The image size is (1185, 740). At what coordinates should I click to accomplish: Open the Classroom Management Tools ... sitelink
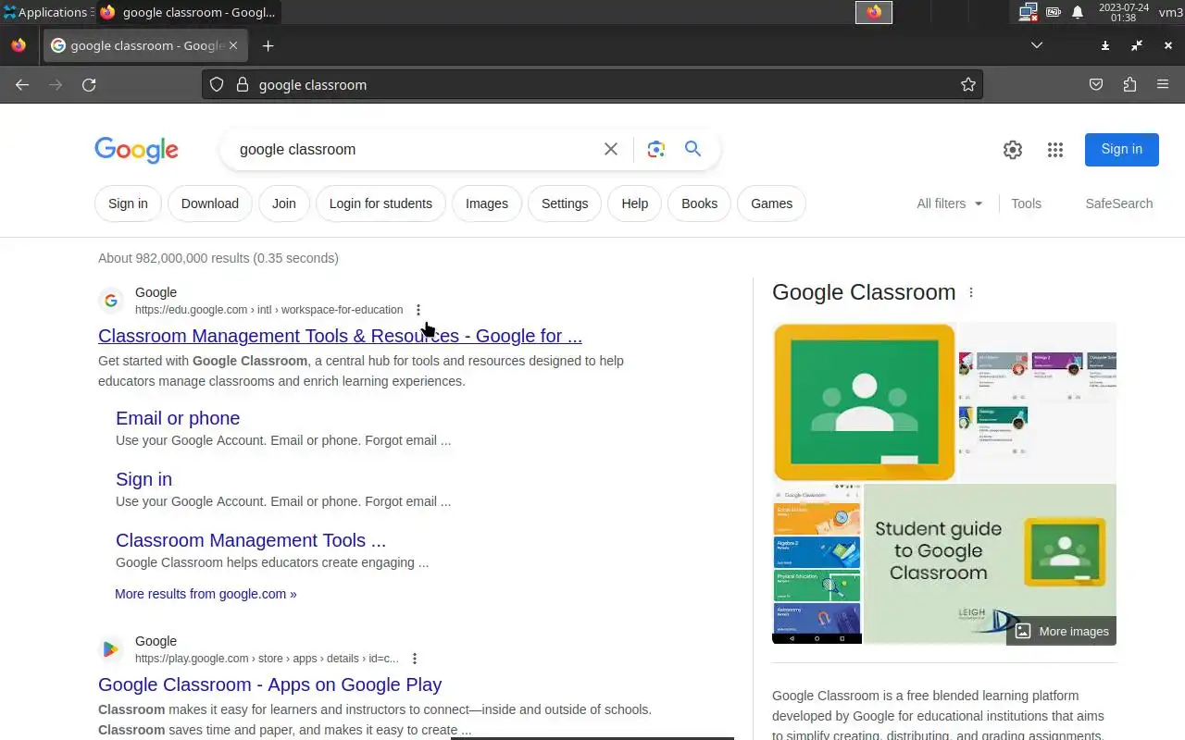click(251, 540)
